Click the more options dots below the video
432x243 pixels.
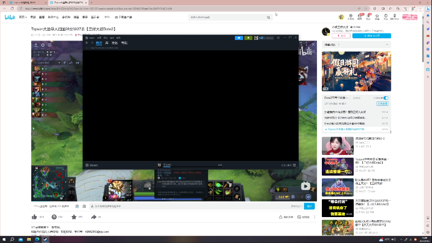tap(315, 217)
